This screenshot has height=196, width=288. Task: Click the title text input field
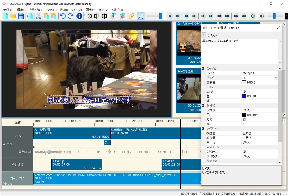click(240, 52)
